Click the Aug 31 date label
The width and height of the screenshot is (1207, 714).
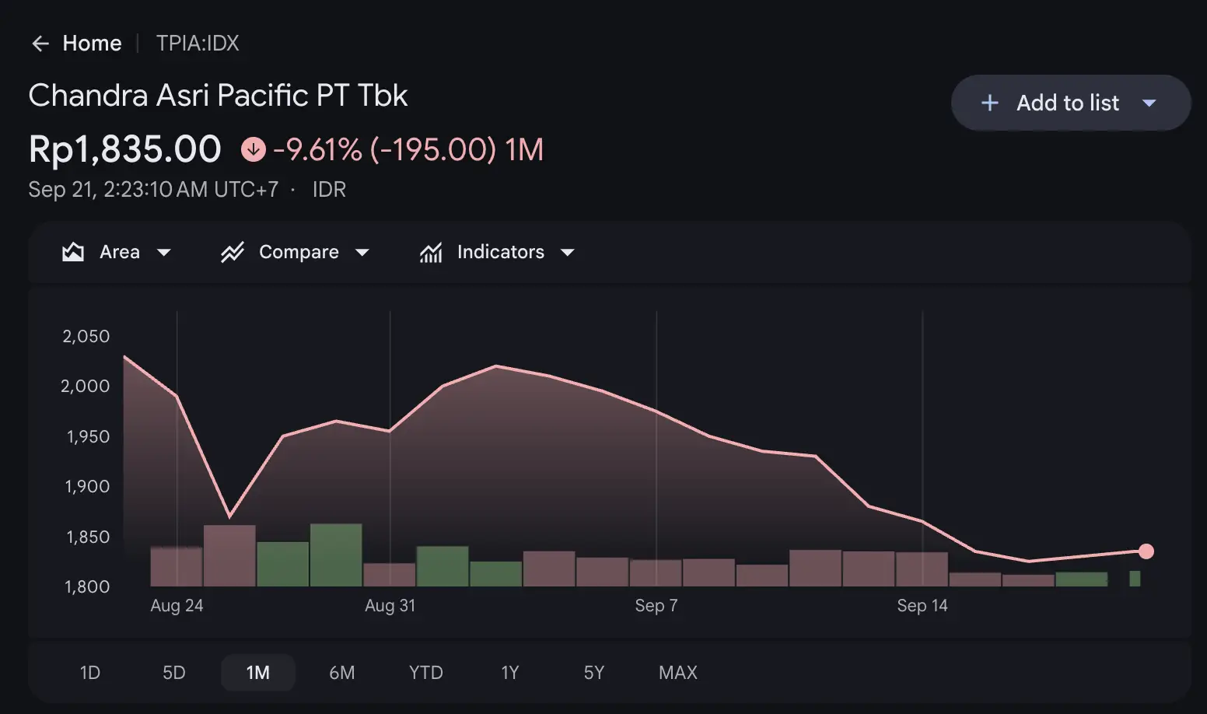(x=390, y=606)
